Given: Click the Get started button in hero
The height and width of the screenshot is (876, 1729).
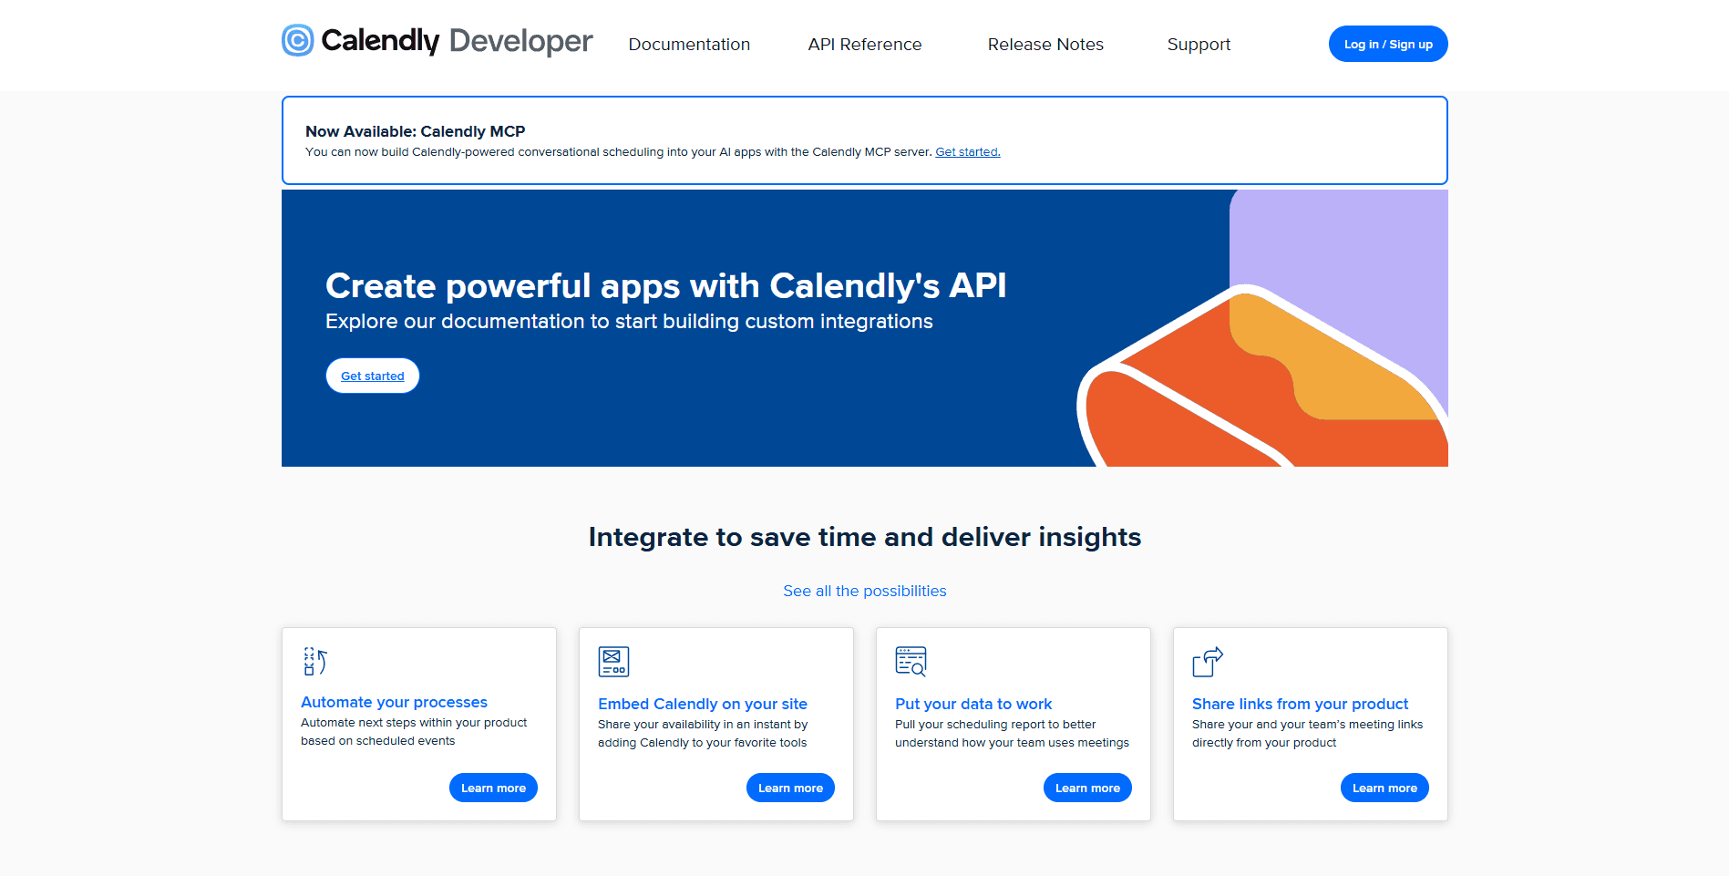Looking at the screenshot, I should [373, 376].
